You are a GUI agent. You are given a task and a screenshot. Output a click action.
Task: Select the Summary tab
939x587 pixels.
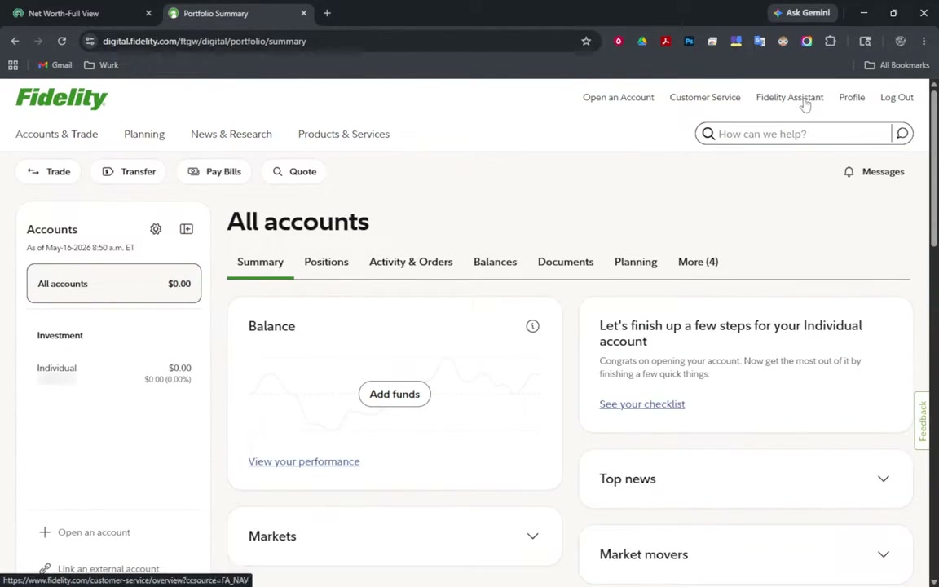point(261,262)
